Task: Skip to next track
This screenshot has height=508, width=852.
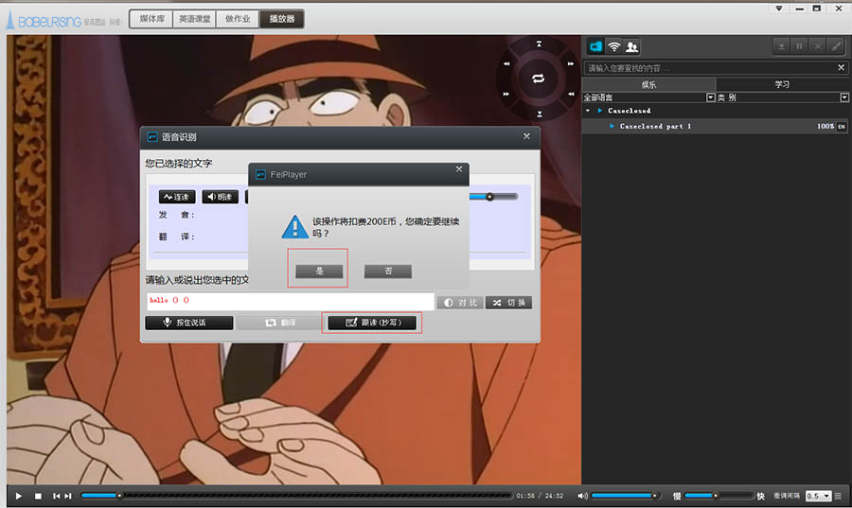Action: (x=68, y=496)
